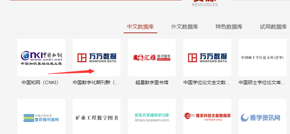Open the 中国硕士学位论文库(清华) logo tile
Viewport: 290px width, 134px height.
262,58
